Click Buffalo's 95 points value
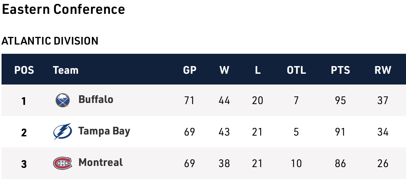 tap(340, 101)
